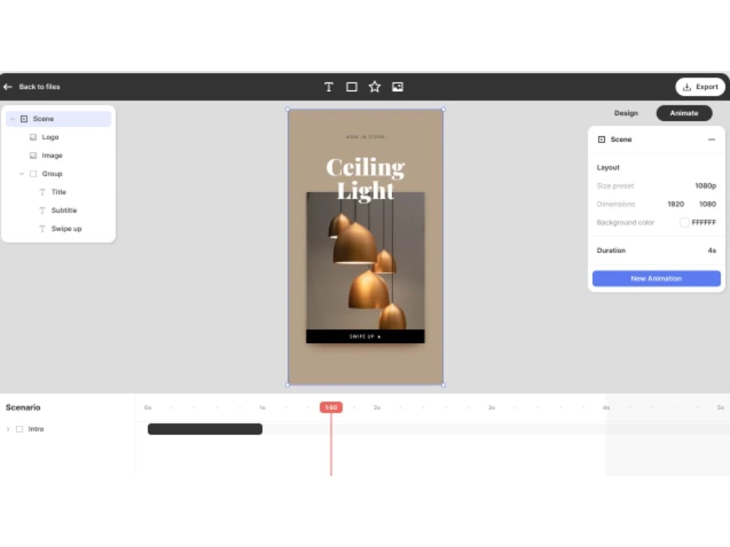730x547 pixels.
Task: Open the background color swatch
Action: tap(684, 223)
